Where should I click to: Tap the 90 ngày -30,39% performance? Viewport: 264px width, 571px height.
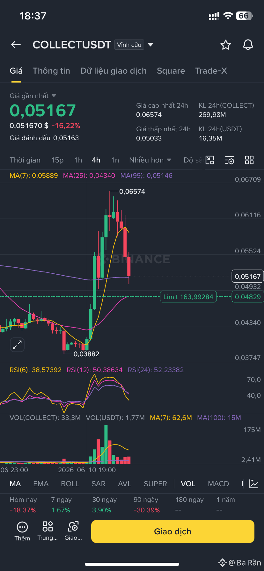point(147,505)
